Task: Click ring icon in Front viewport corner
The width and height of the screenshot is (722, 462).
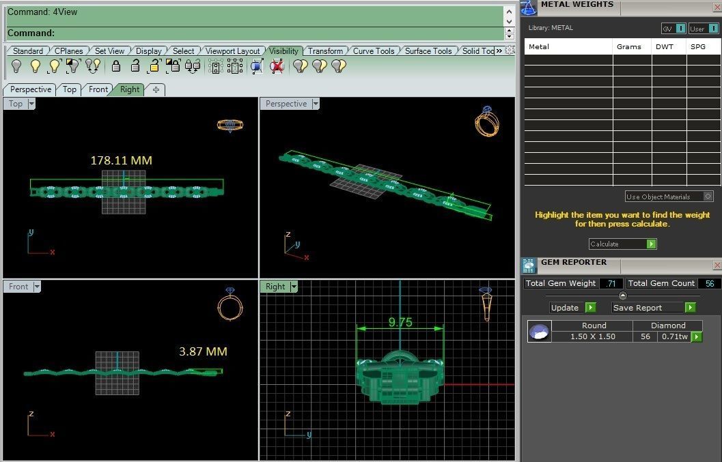Action: click(230, 304)
